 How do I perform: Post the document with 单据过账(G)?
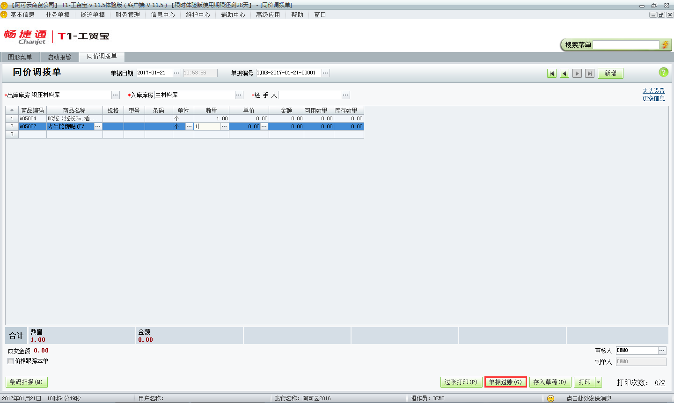pyautogui.click(x=505, y=382)
